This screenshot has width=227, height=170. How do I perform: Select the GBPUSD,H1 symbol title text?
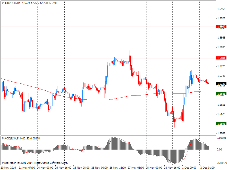pyautogui.click(x=13, y=3)
